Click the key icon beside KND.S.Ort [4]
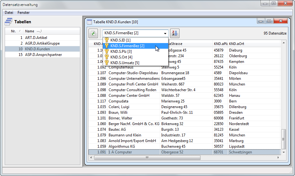 coord(107,57)
